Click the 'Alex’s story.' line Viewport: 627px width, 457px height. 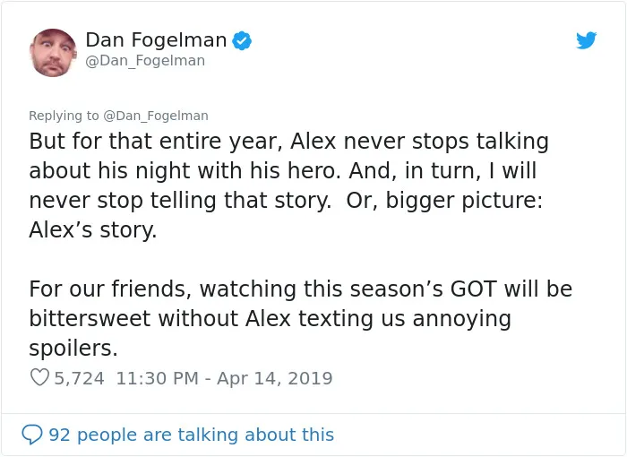point(93,230)
